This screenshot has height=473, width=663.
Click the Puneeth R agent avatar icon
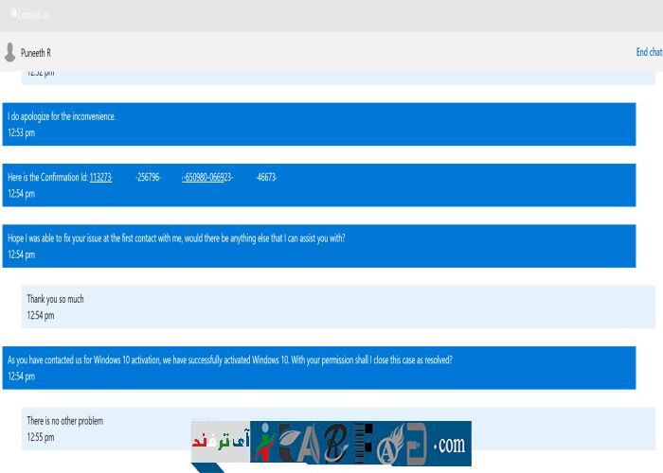(x=10, y=52)
